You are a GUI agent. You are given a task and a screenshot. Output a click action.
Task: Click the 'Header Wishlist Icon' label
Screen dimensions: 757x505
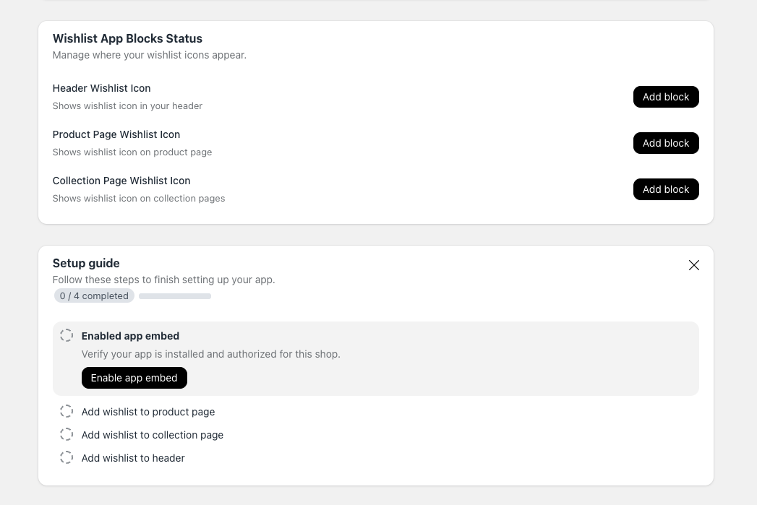coord(102,88)
